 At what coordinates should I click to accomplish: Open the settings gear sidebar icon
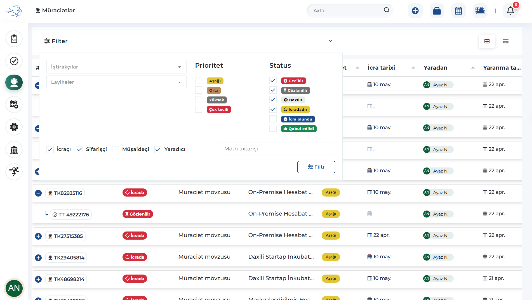tap(14, 127)
